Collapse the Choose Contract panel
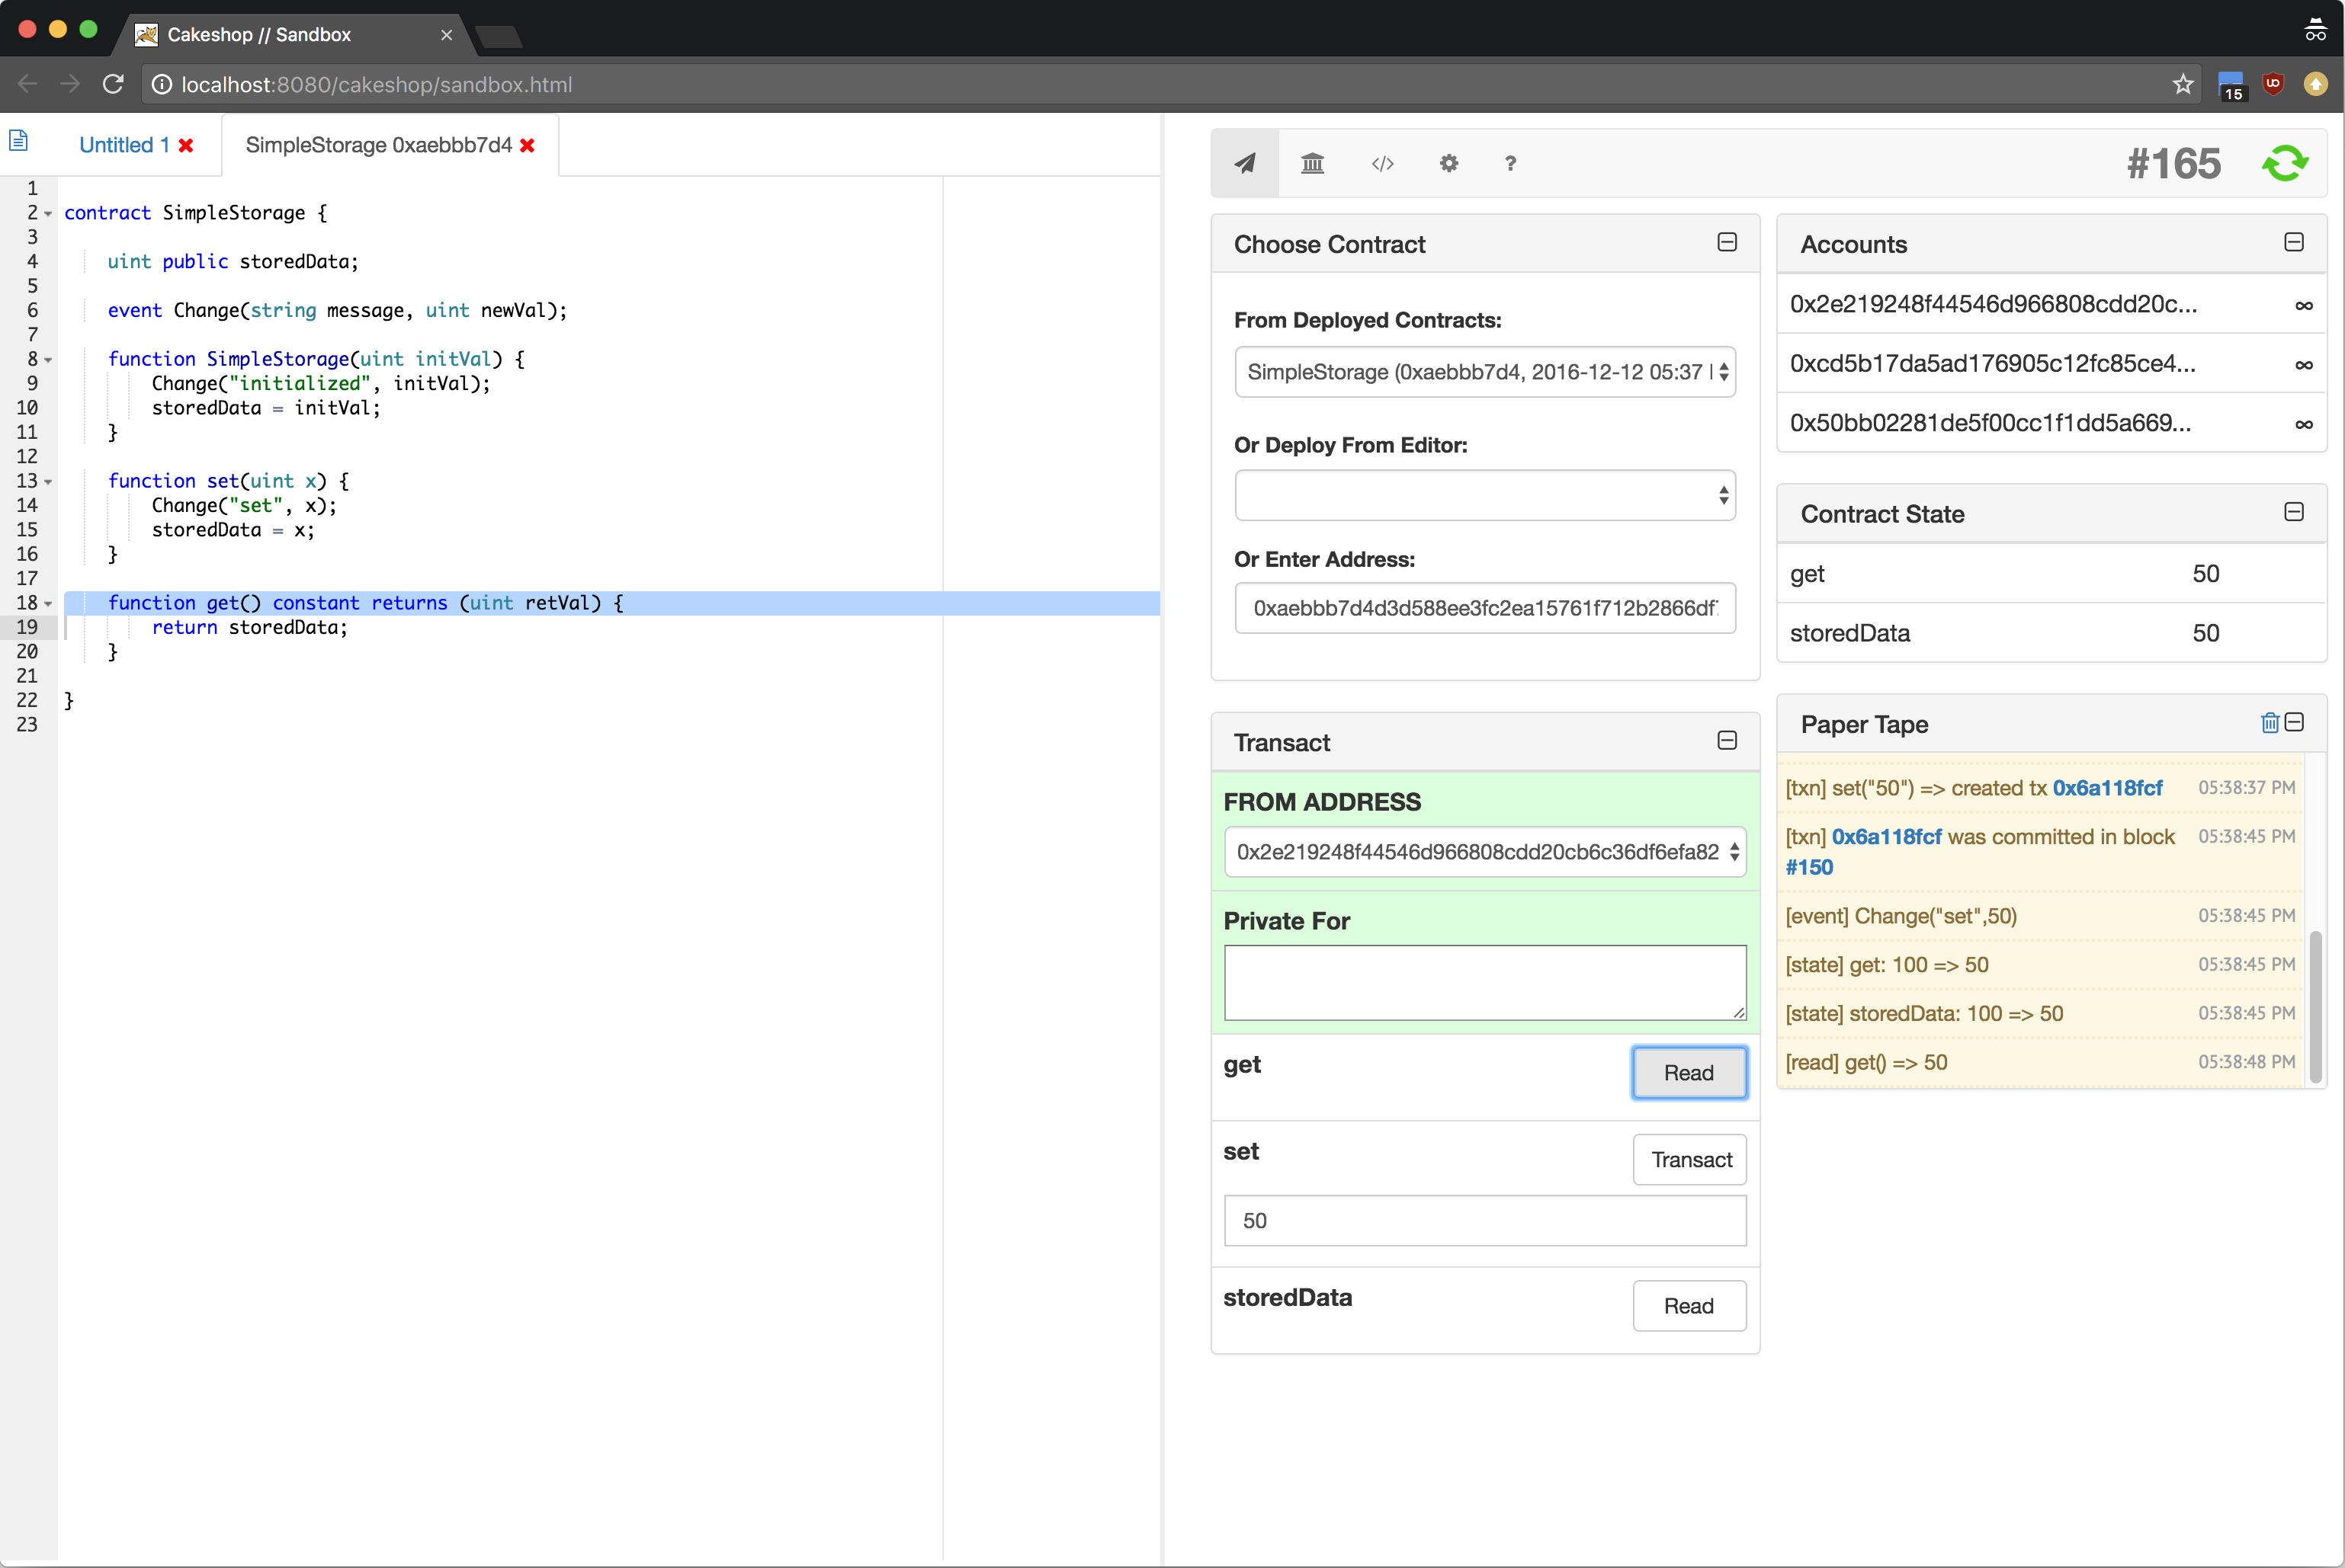The height and width of the screenshot is (1568, 2345). (1726, 242)
